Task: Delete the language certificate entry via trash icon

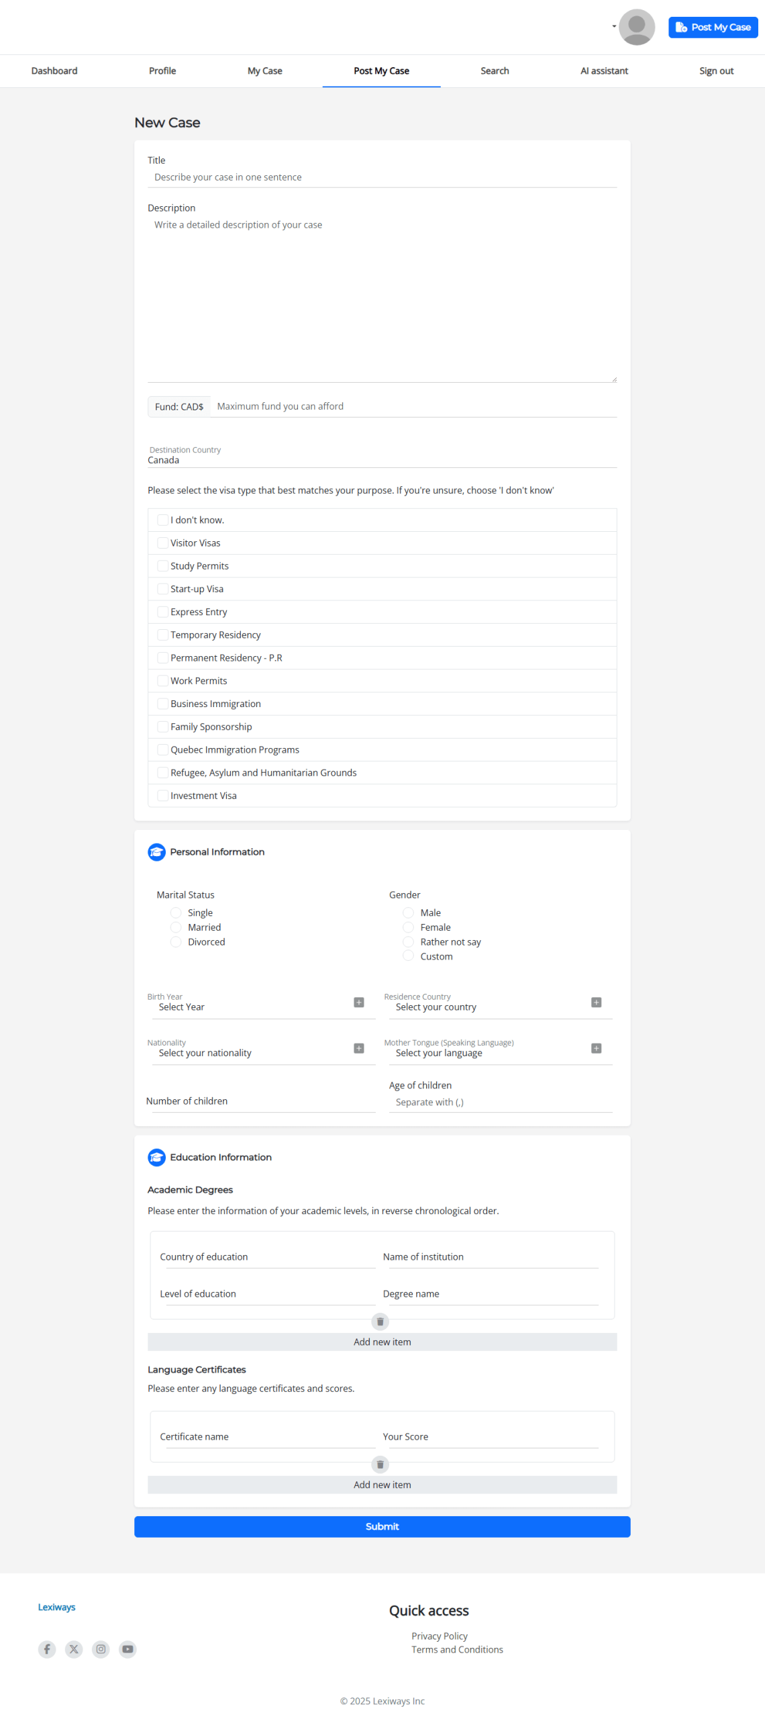Action: [x=380, y=1464]
